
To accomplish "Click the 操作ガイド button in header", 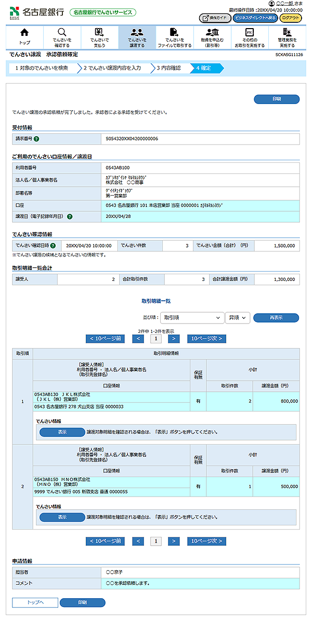I will 215,18.
